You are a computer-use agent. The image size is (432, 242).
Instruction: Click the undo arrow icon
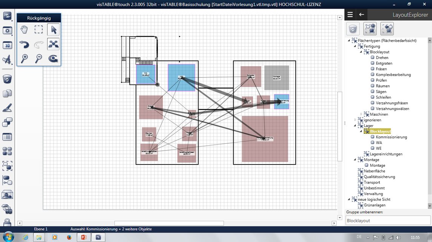coord(24,44)
